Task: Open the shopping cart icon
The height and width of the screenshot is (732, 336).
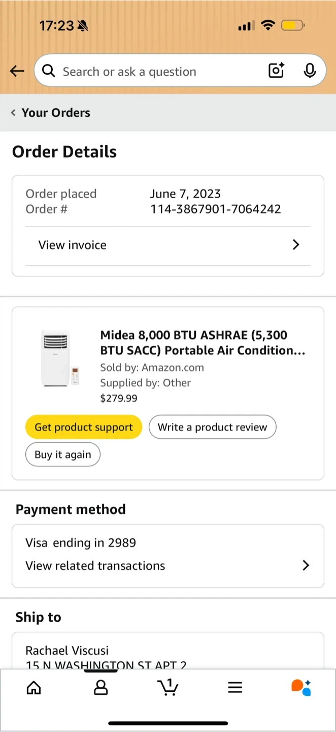Action: coord(167,687)
